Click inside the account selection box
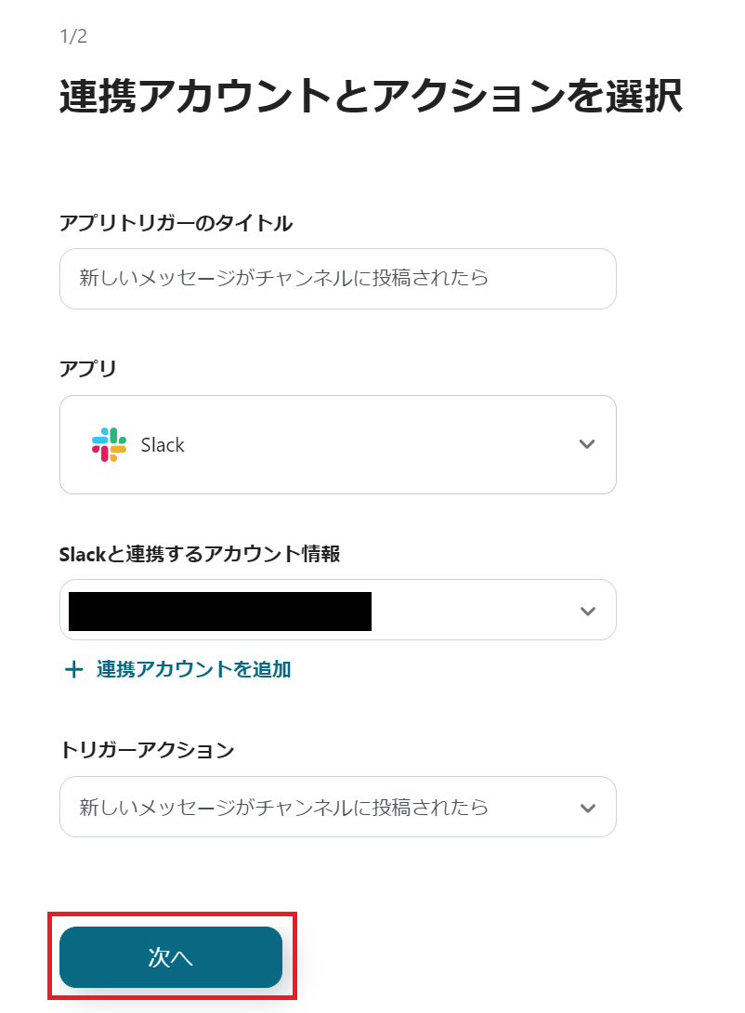 tap(337, 610)
